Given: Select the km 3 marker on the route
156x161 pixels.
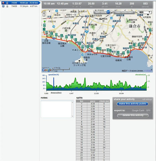Looking at the screenshot, I should pos(62,36).
